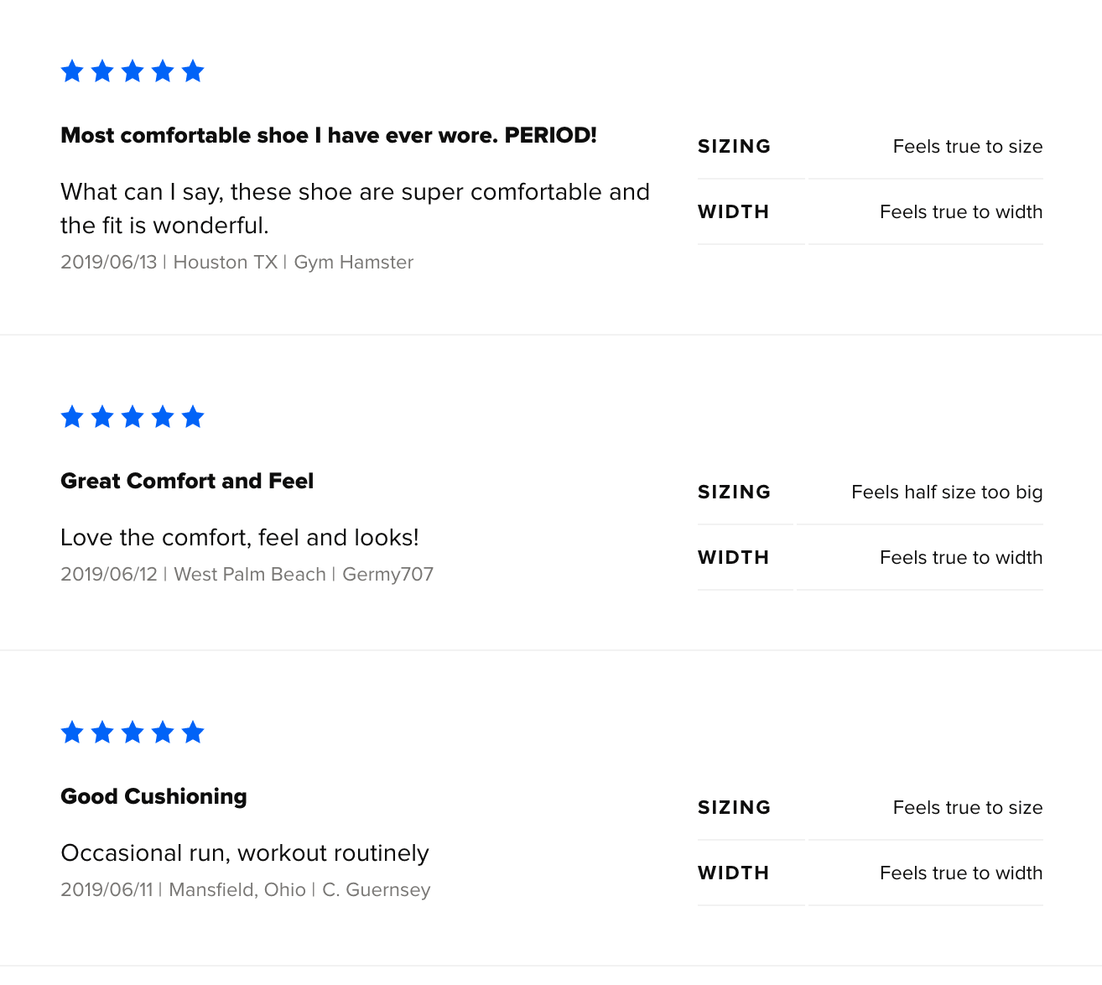Click second star of Good Cushioning review
Image resolution: width=1102 pixels, height=985 pixels.
(x=102, y=732)
